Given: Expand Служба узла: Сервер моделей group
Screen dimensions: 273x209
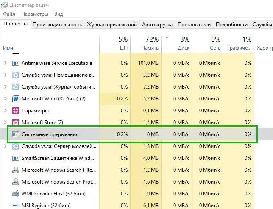Looking at the screenshot, I should (6, 146).
